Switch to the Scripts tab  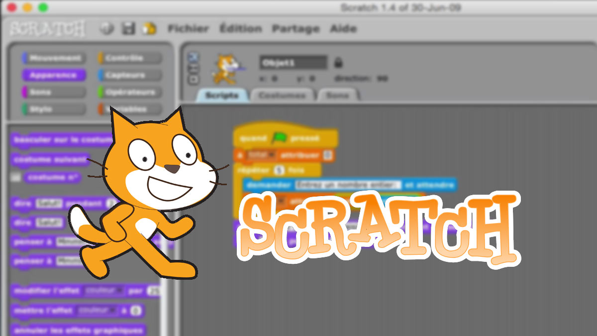tap(222, 95)
